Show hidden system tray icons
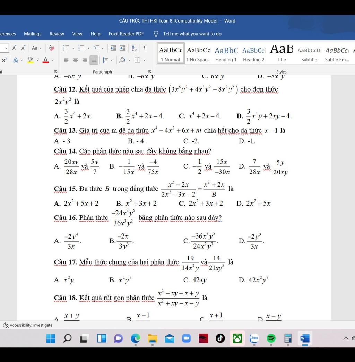This screenshot has width=355, height=362. coord(346,338)
